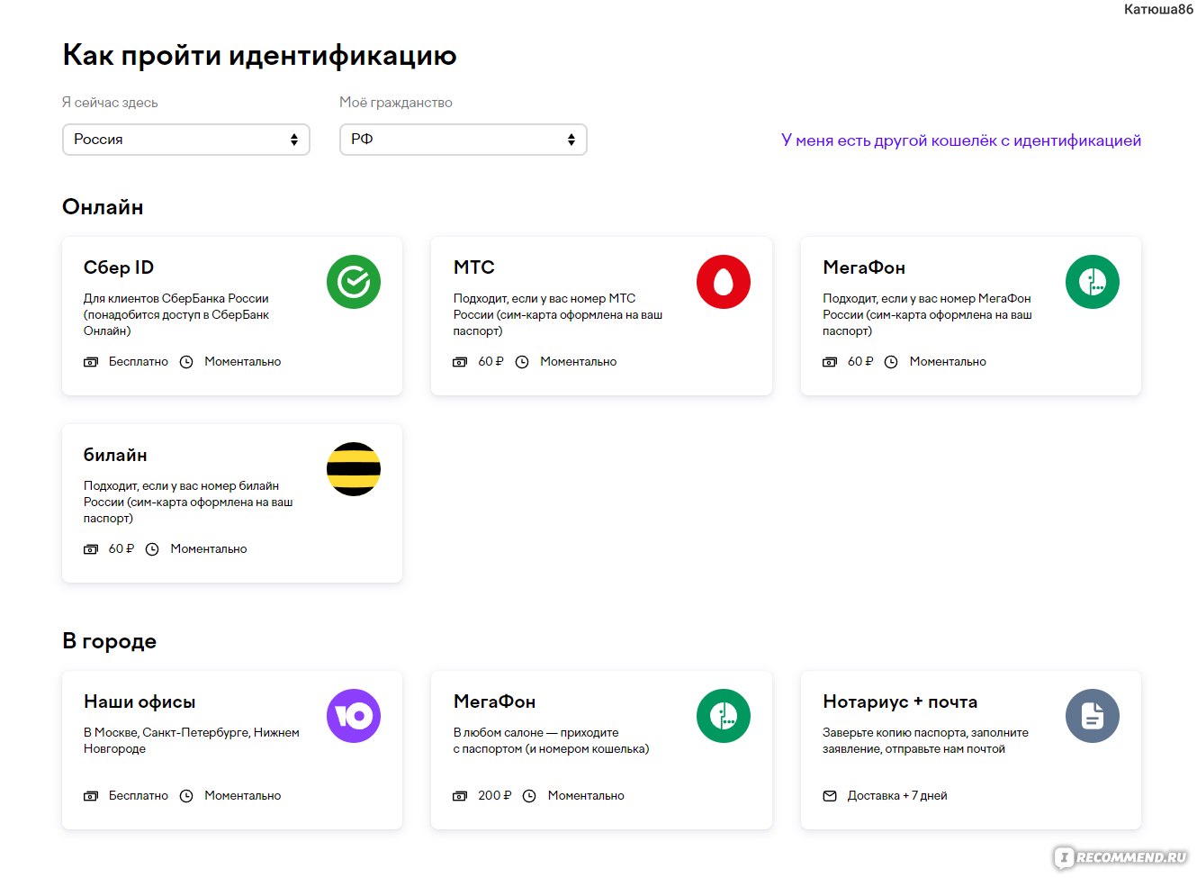This screenshot has width=1197, height=878.
Task: Click the clock icon in the МТС card
Action: tap(522, 362)
